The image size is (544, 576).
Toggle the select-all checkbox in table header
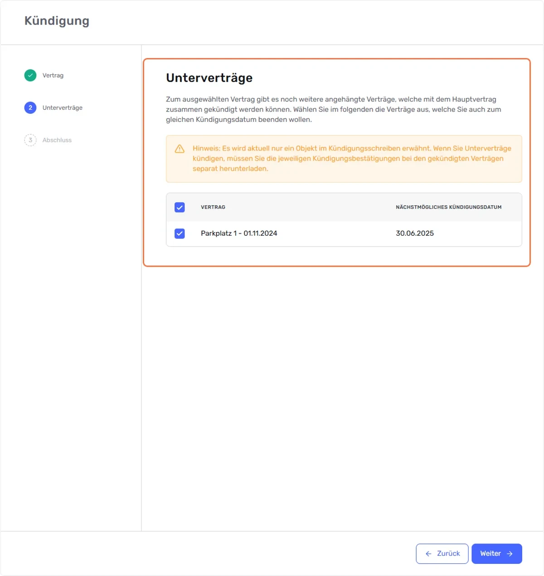pyautogui.click(x=180, y=207)
